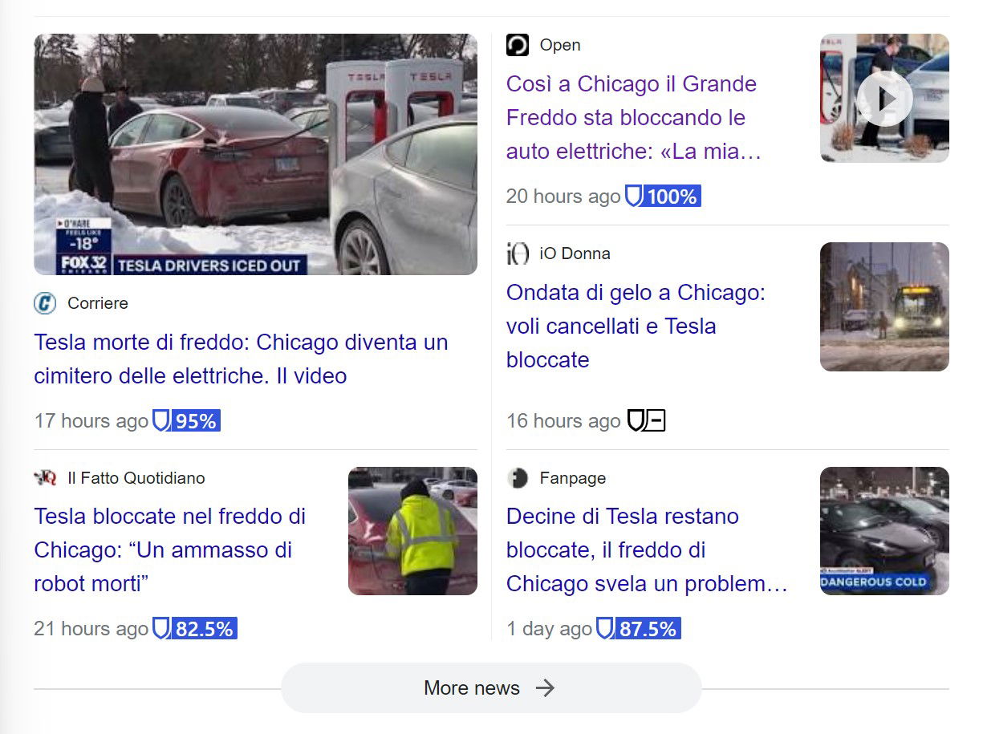The width and height of the screenshot is (983, 734).
Task: Click the iO Donna source icon
Action: pyautogui.click(x=518, y=253)
